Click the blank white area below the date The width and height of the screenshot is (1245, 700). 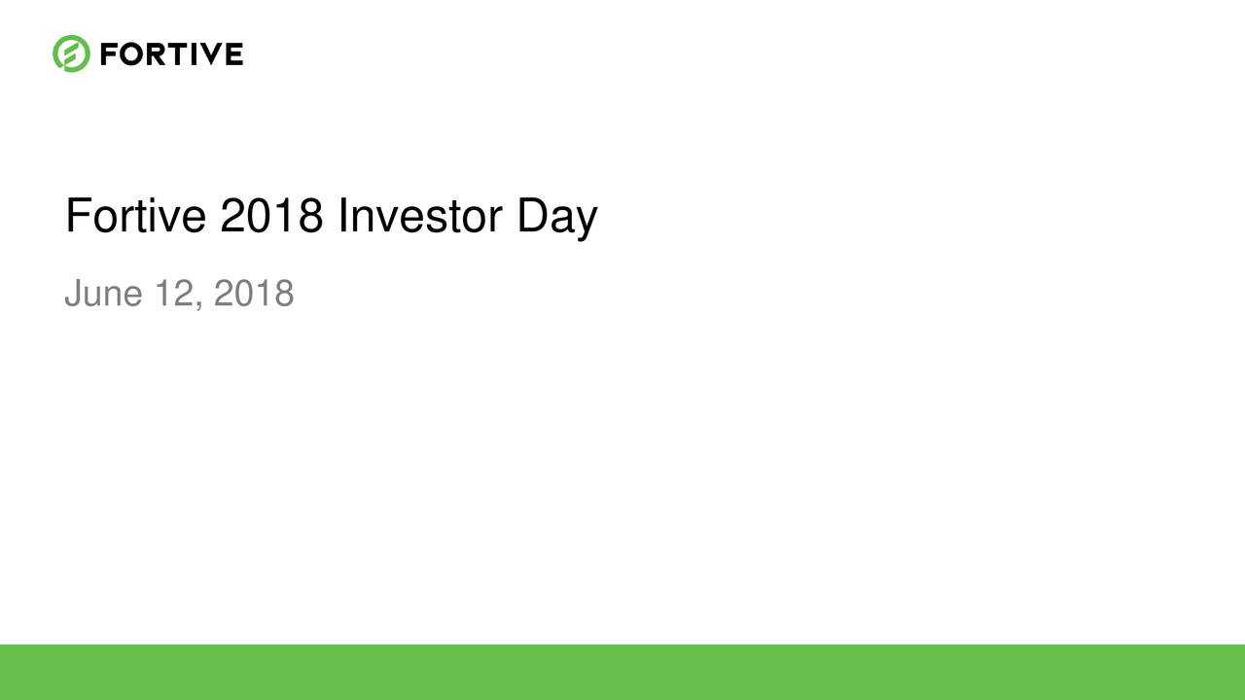click(x=622, y=476)
